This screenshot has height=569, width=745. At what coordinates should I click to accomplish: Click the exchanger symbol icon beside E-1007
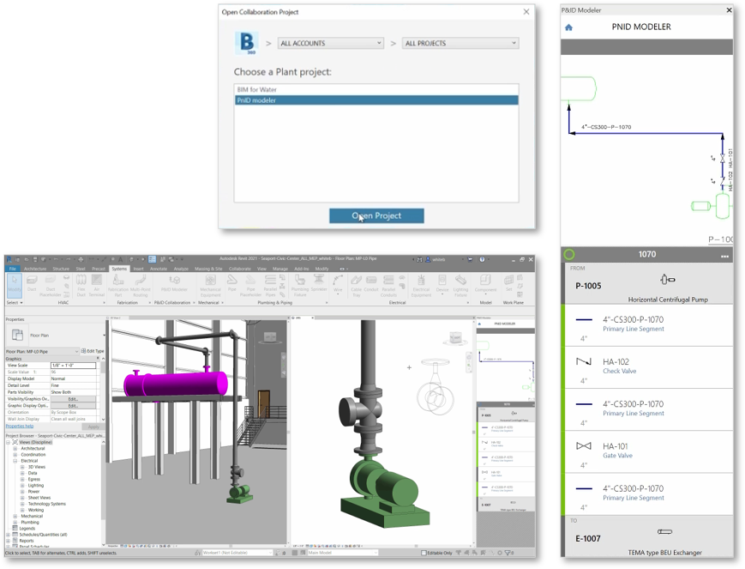(x=664, y=531)
